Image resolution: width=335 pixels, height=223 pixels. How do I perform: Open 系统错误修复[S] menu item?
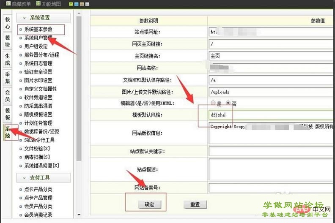(41, 166)
